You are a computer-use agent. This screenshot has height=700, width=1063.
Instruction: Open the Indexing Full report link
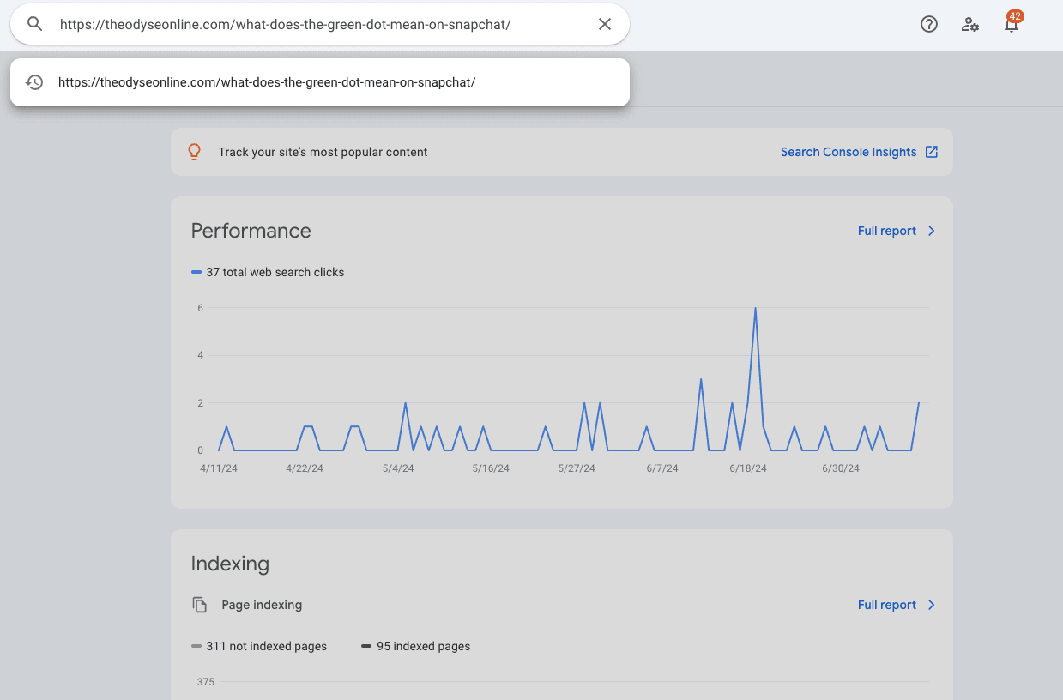coord(886,605)
